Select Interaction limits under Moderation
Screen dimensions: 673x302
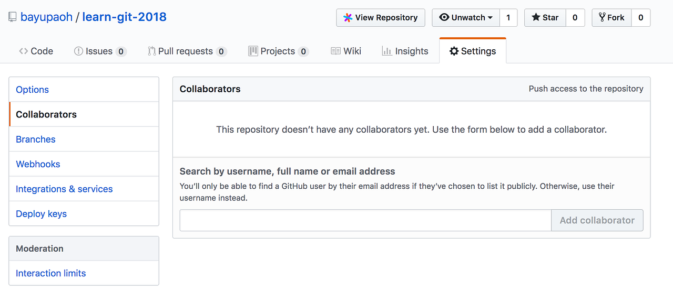click(x=50, y=273)
